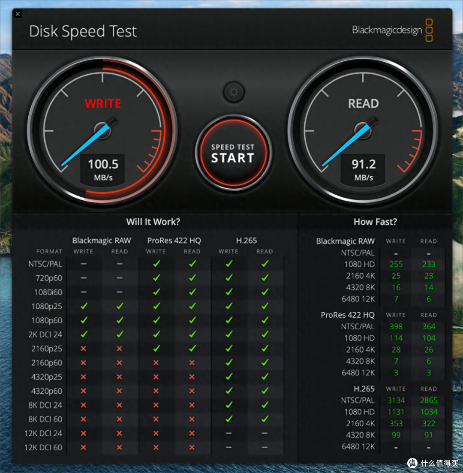Image resolution: width=463 pixels, height=473 pixels.
Task: Close the Disk Speed Test window
Action: 18,14
